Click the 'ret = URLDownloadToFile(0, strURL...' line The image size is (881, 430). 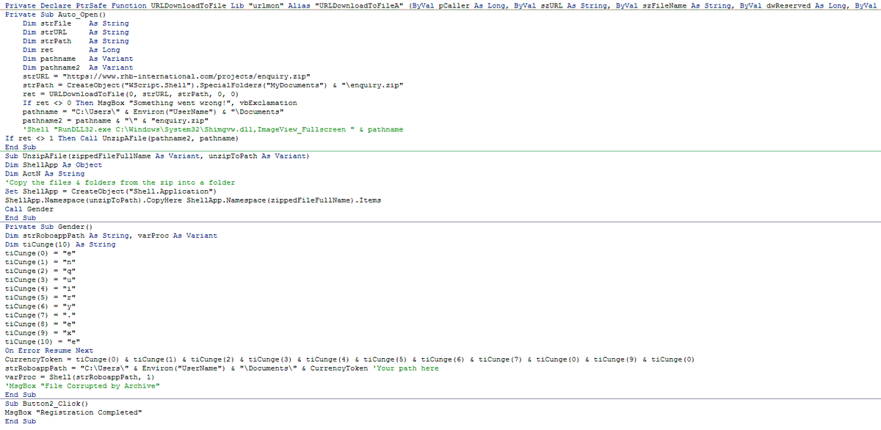pyautogui.click(x=131, y=94)
